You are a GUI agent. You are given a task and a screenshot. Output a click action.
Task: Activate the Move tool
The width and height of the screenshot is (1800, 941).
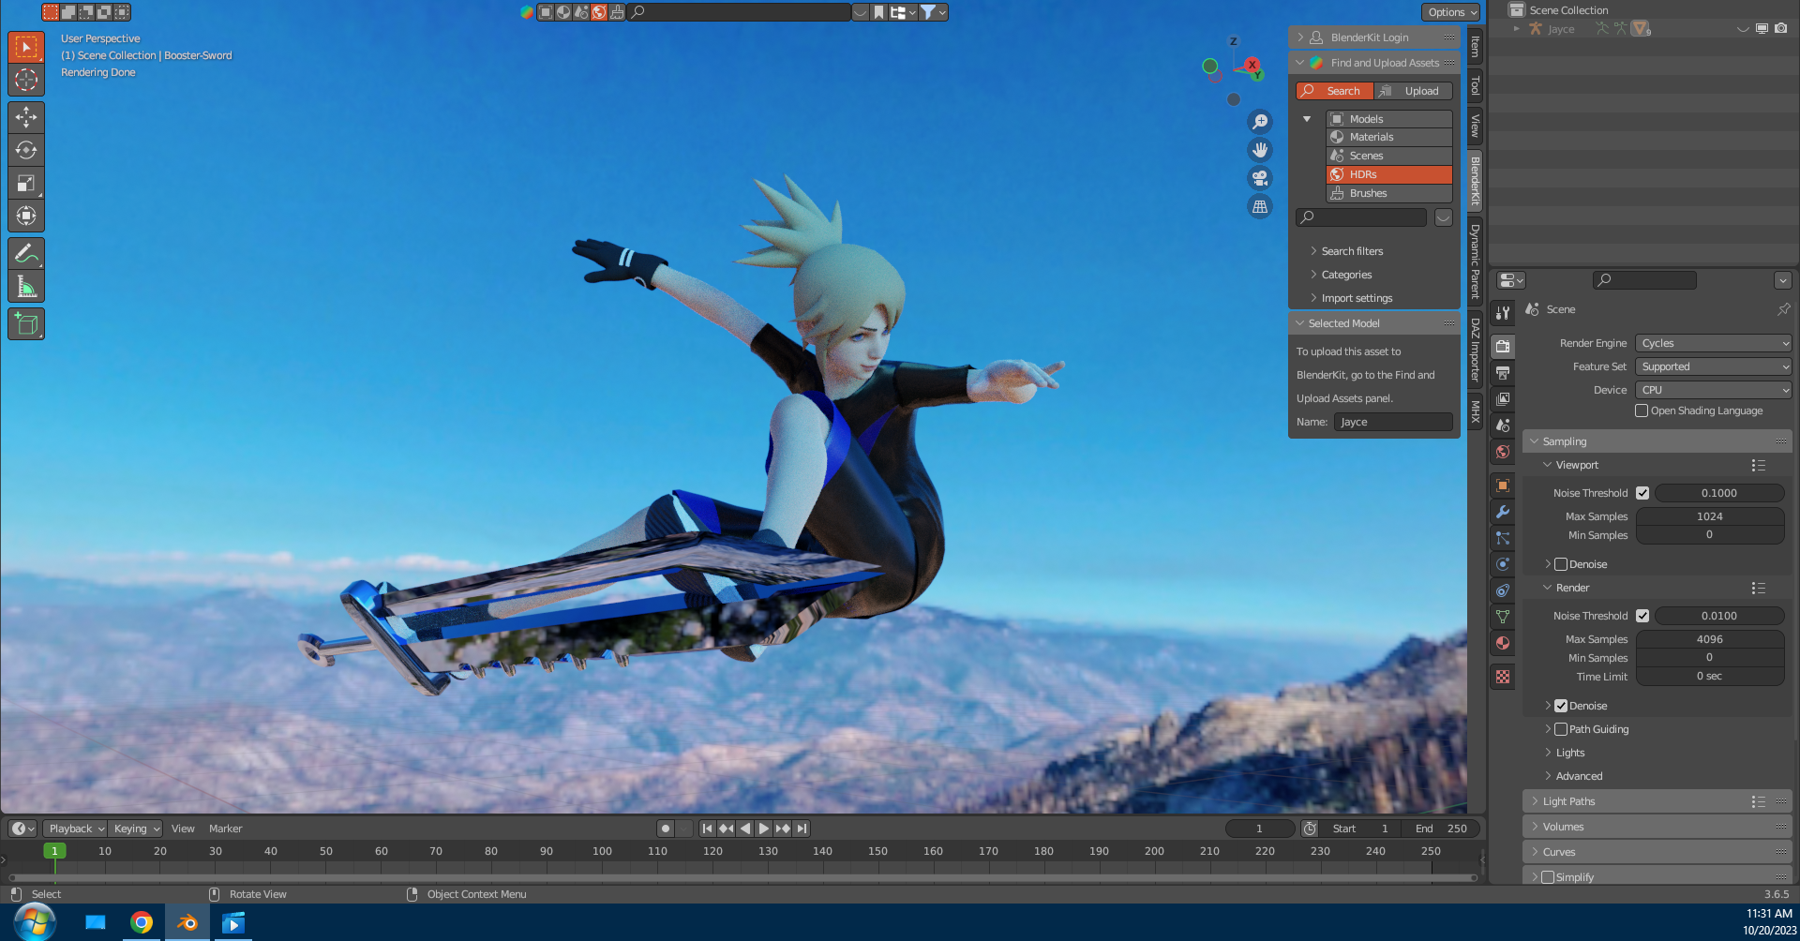tap(26, 117)
